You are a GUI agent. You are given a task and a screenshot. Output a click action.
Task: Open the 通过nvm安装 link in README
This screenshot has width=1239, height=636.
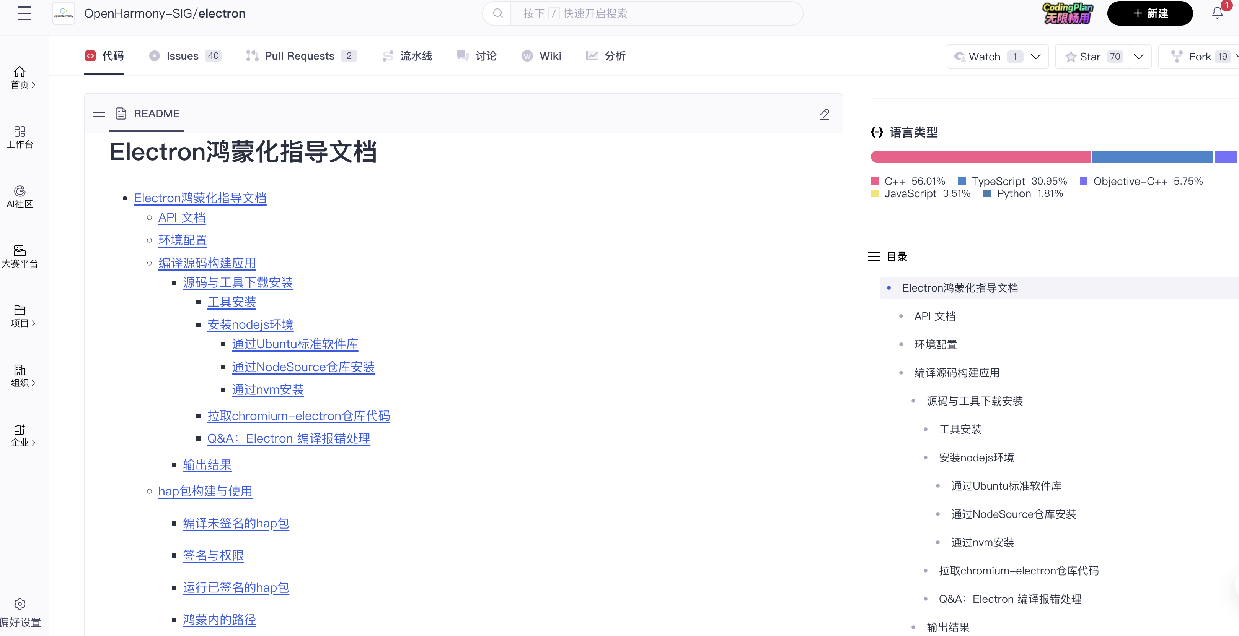267,389
